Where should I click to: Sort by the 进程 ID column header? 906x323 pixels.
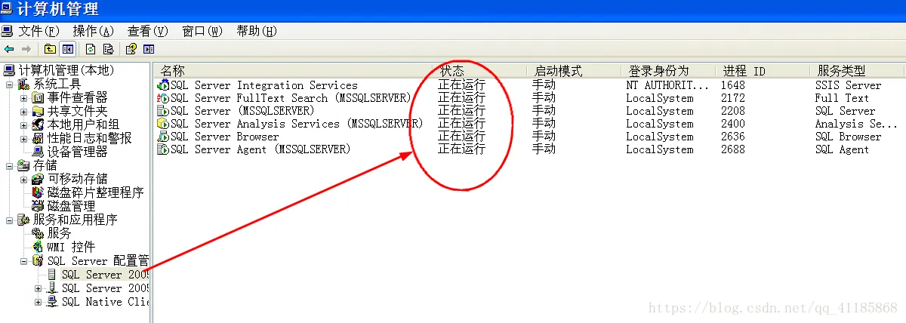coord(763,70)
